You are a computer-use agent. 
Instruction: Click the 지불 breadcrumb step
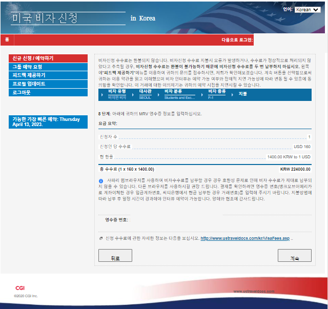click(x=242, y=94)
